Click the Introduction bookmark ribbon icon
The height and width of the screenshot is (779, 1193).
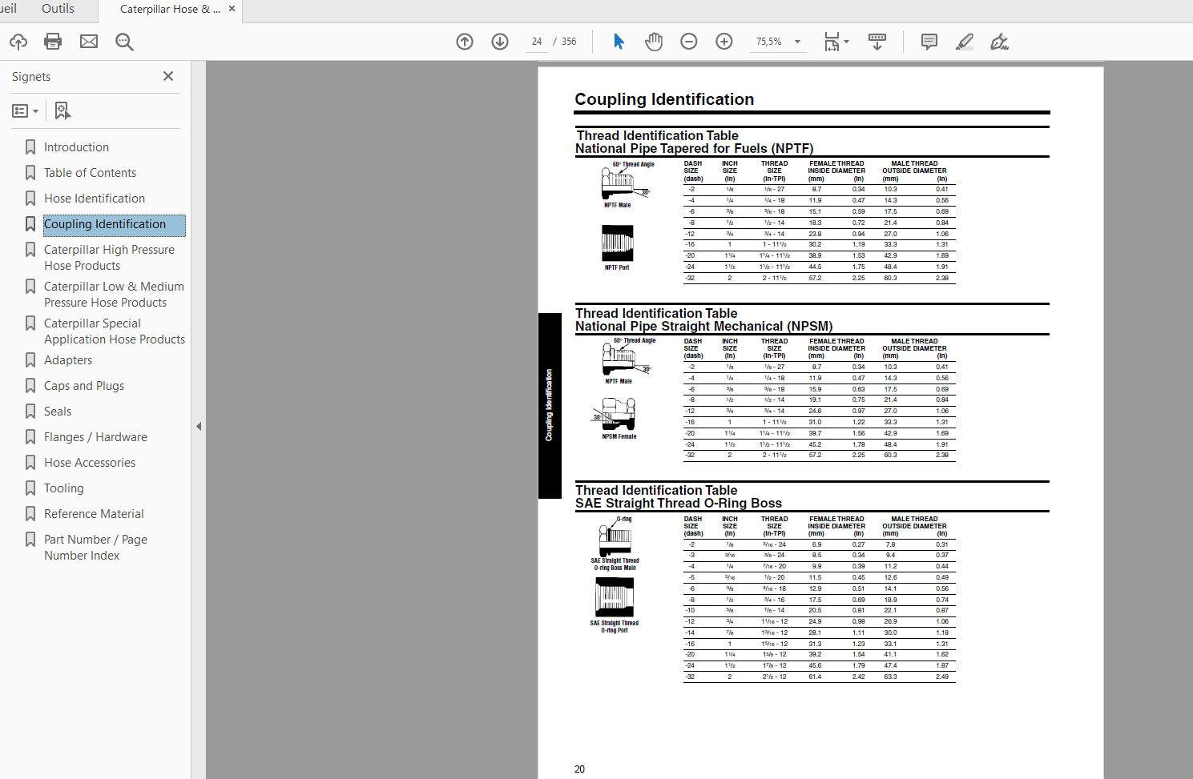point(30,147)
